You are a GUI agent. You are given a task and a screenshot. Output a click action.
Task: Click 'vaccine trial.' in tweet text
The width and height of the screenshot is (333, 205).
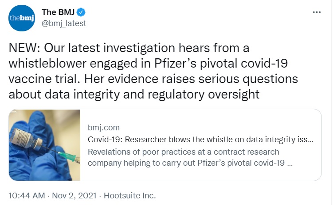click(45, 79)
